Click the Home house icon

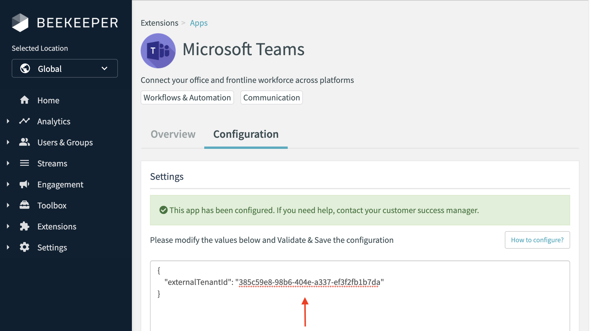pos(25,100)
